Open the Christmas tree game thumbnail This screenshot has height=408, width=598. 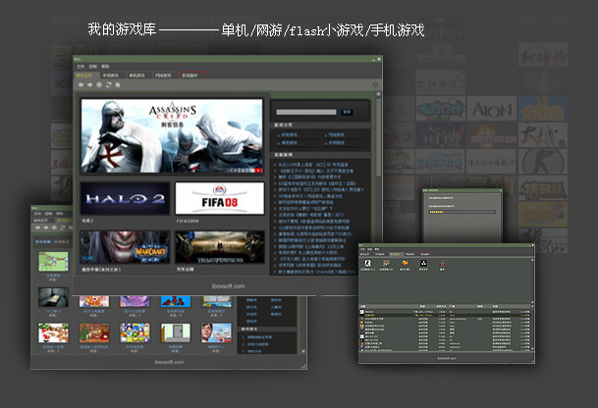94,332
